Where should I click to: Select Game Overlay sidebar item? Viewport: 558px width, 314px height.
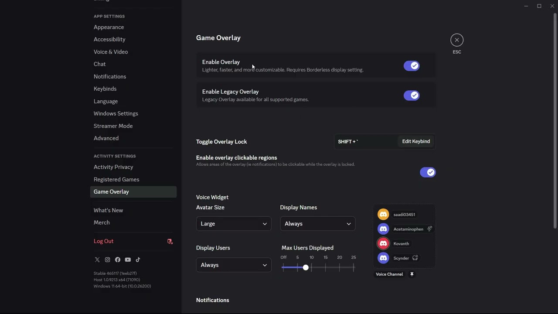tap(133, 192)
